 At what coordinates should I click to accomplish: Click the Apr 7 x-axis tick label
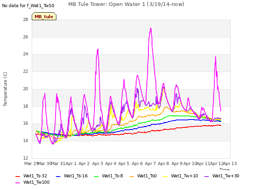(x=150, y=163)
